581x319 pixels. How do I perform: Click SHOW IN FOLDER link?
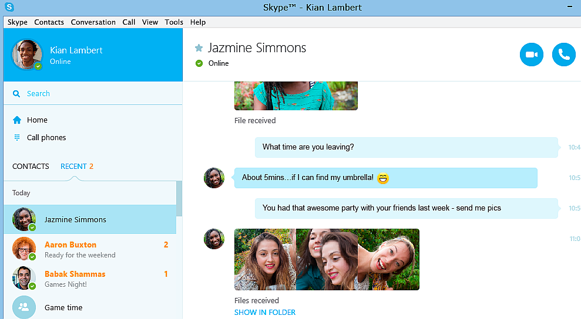[x=264, y=313]
